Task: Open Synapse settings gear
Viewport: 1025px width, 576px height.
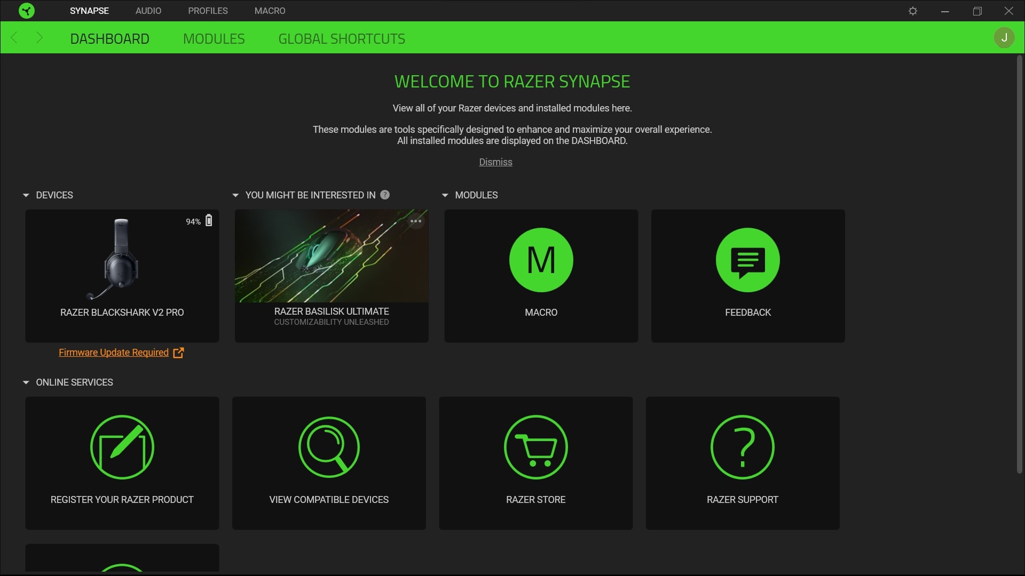Action: tap(913, 11)
